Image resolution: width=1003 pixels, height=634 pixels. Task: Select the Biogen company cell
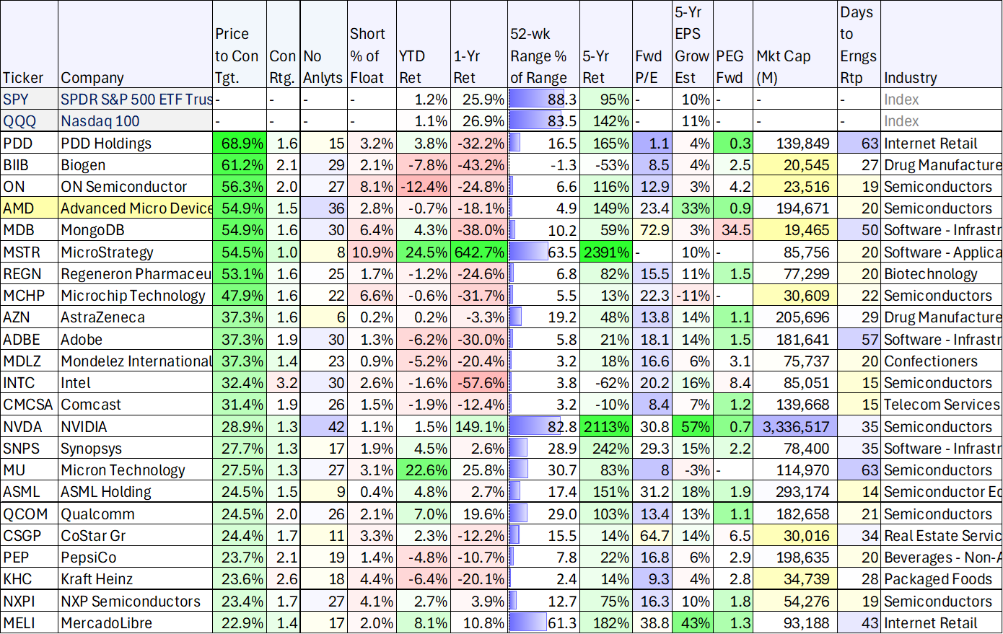tap(136, 165)
